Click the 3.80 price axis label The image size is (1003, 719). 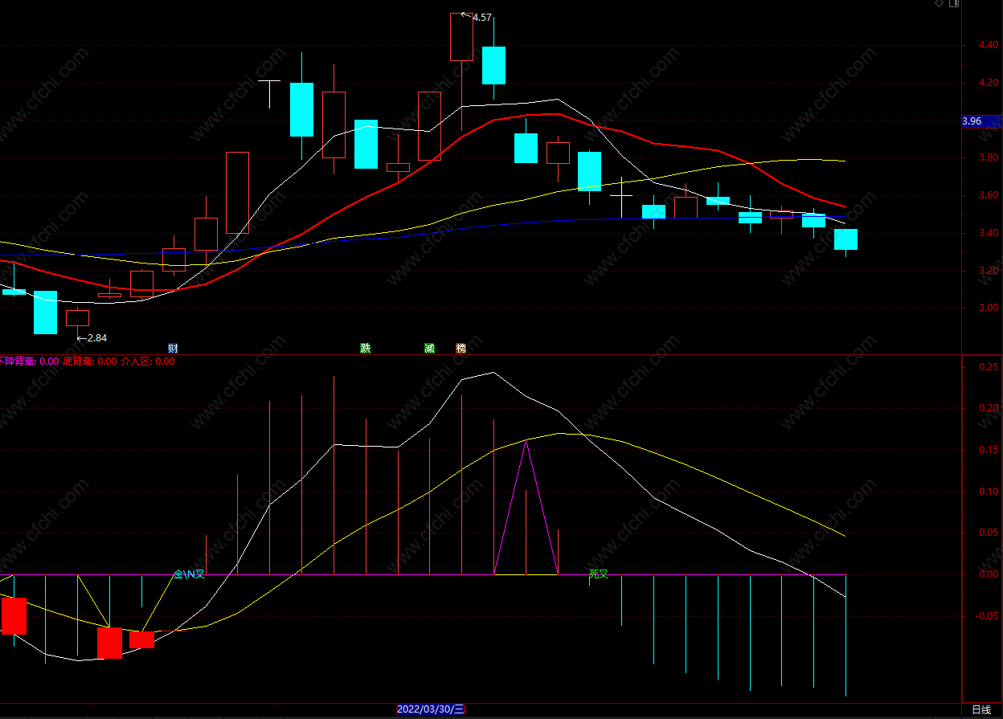988,158
